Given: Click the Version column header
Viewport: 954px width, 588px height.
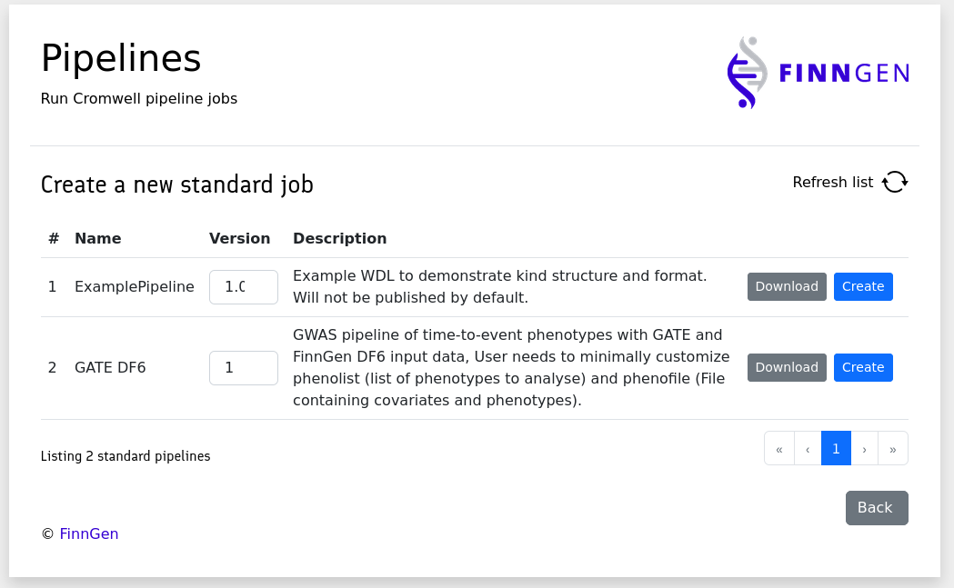Looking at the screenshot, I should [x=239, y=238].
